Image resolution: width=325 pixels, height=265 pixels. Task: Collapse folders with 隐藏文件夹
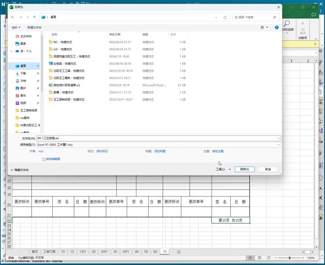pos(20,170)
